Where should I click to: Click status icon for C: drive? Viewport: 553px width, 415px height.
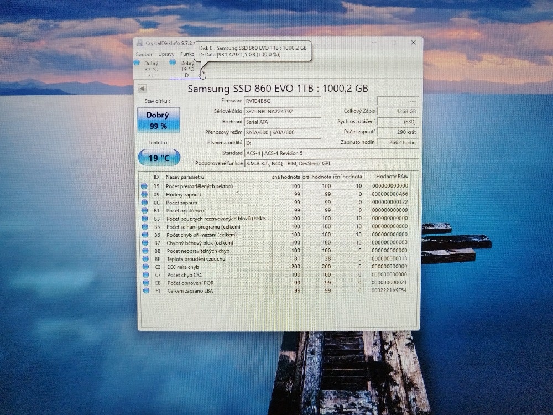click(137, 63)
